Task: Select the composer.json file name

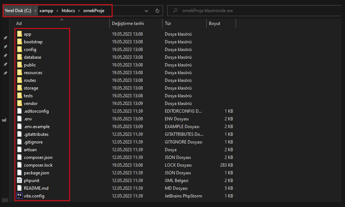Action: [x=38, y=157]
